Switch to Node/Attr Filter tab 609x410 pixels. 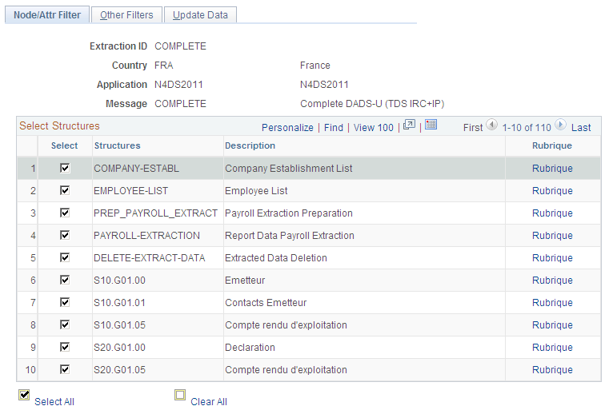click(47, 14)
